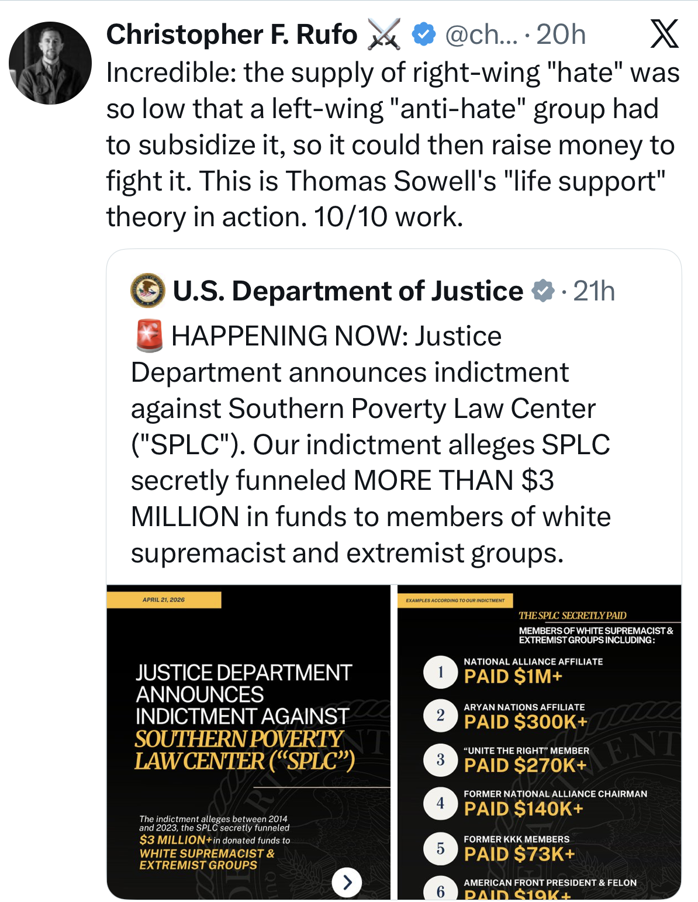Click Christopher F. Rufo's profile avatar
The image size is (698, 902).
point(50,63)
